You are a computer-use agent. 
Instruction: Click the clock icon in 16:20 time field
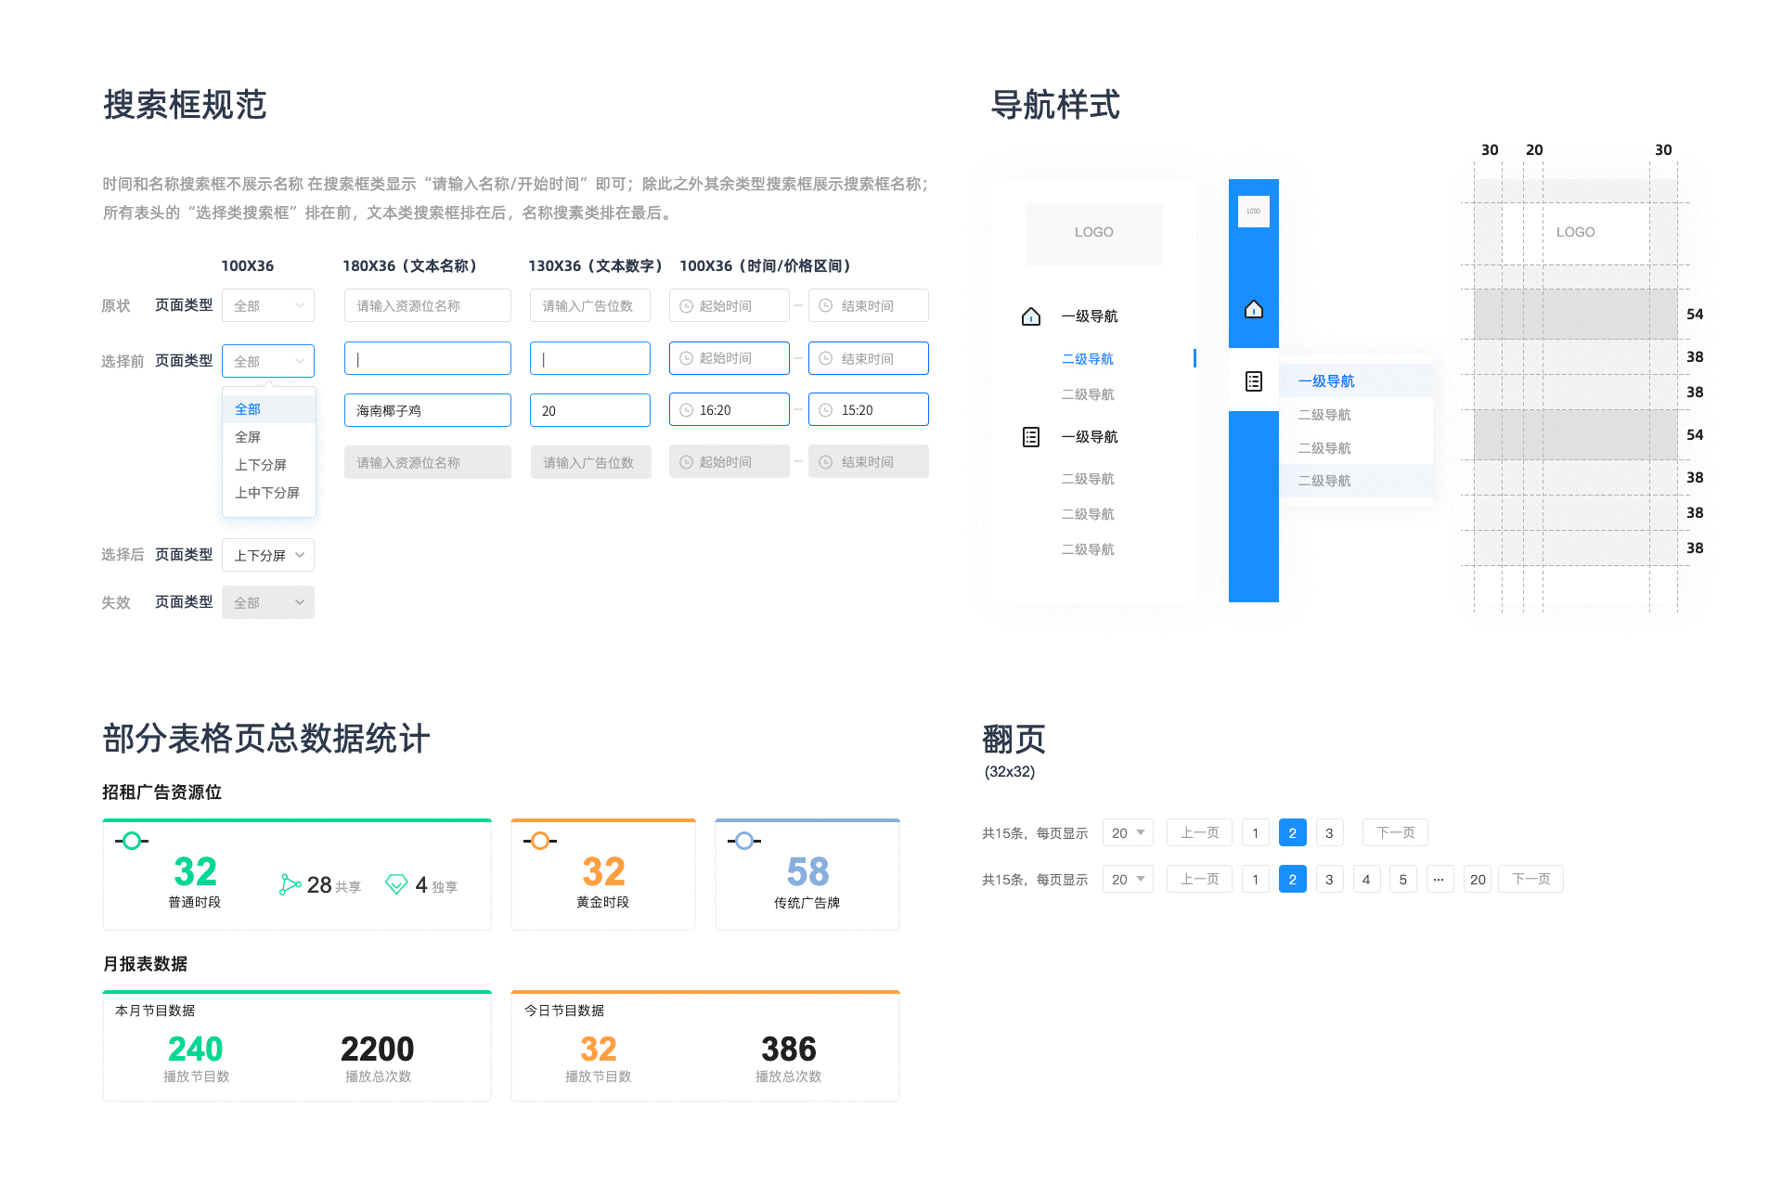tap(687, 410)
